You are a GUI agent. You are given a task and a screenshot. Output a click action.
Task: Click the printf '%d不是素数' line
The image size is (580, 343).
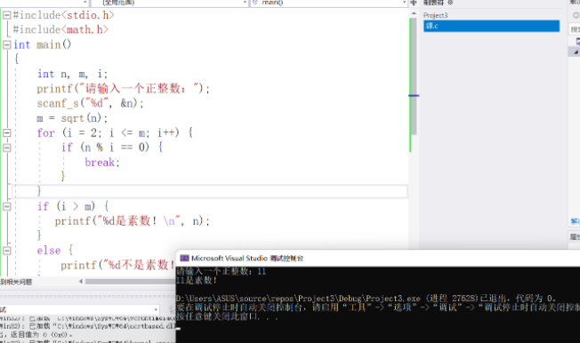(x=118, y=265)
